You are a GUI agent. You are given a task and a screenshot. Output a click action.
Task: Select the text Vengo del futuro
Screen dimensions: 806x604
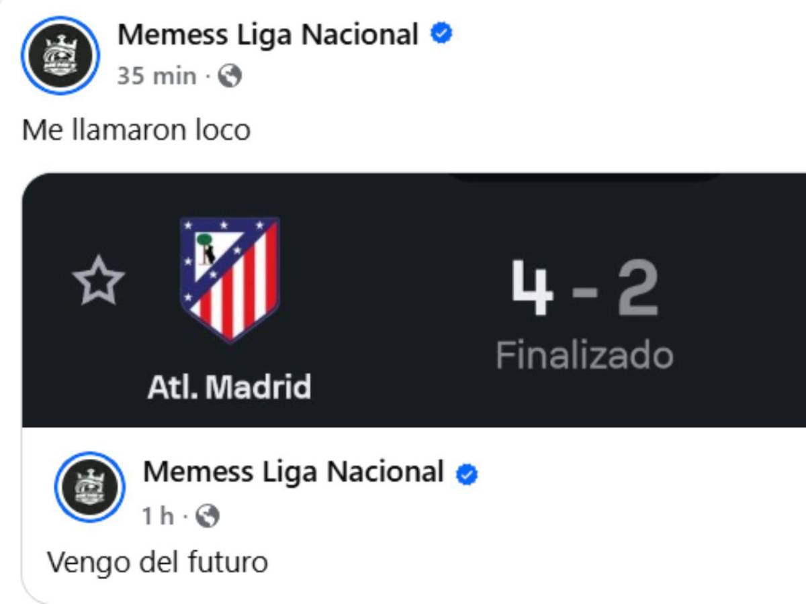point(159,562)
